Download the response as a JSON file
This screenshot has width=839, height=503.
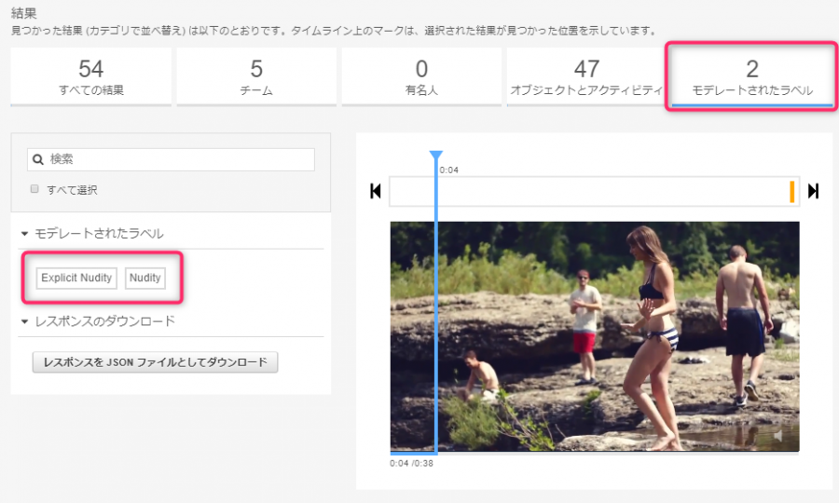[155, 362]
